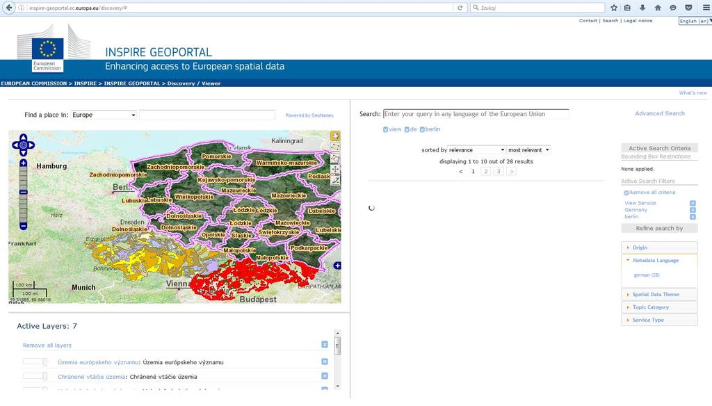Expand the Service Type section

click(659, 320)
